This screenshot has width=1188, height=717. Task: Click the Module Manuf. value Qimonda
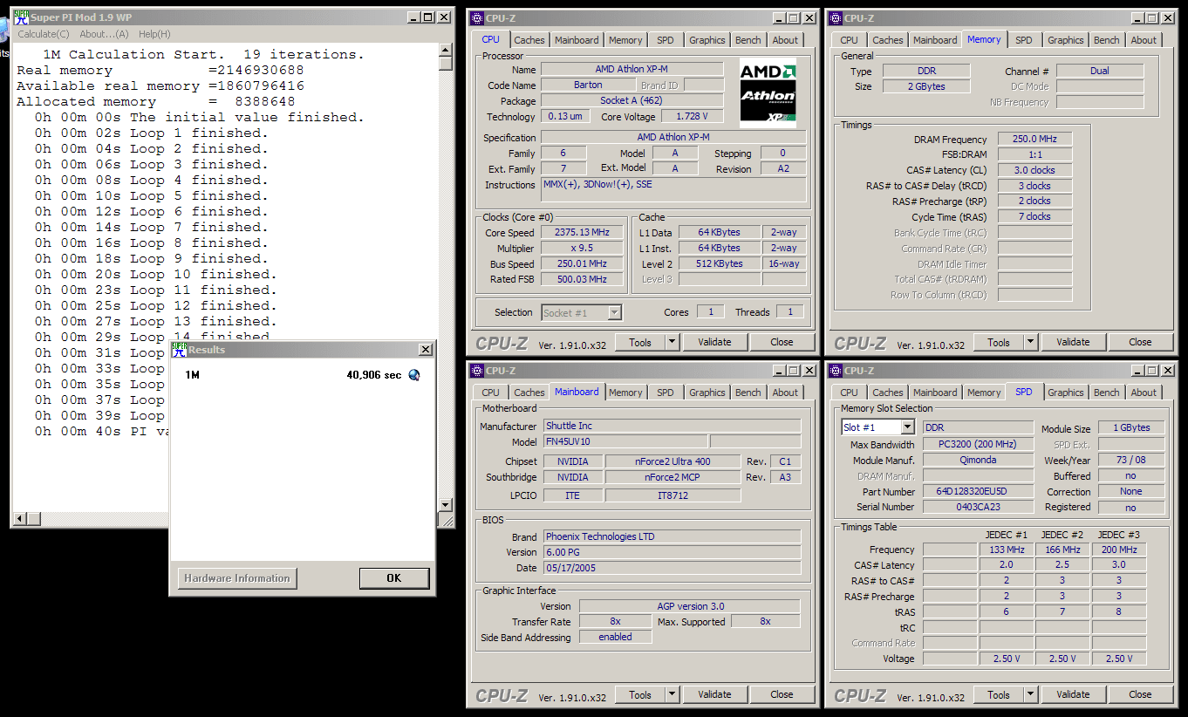tap(977, 461)
